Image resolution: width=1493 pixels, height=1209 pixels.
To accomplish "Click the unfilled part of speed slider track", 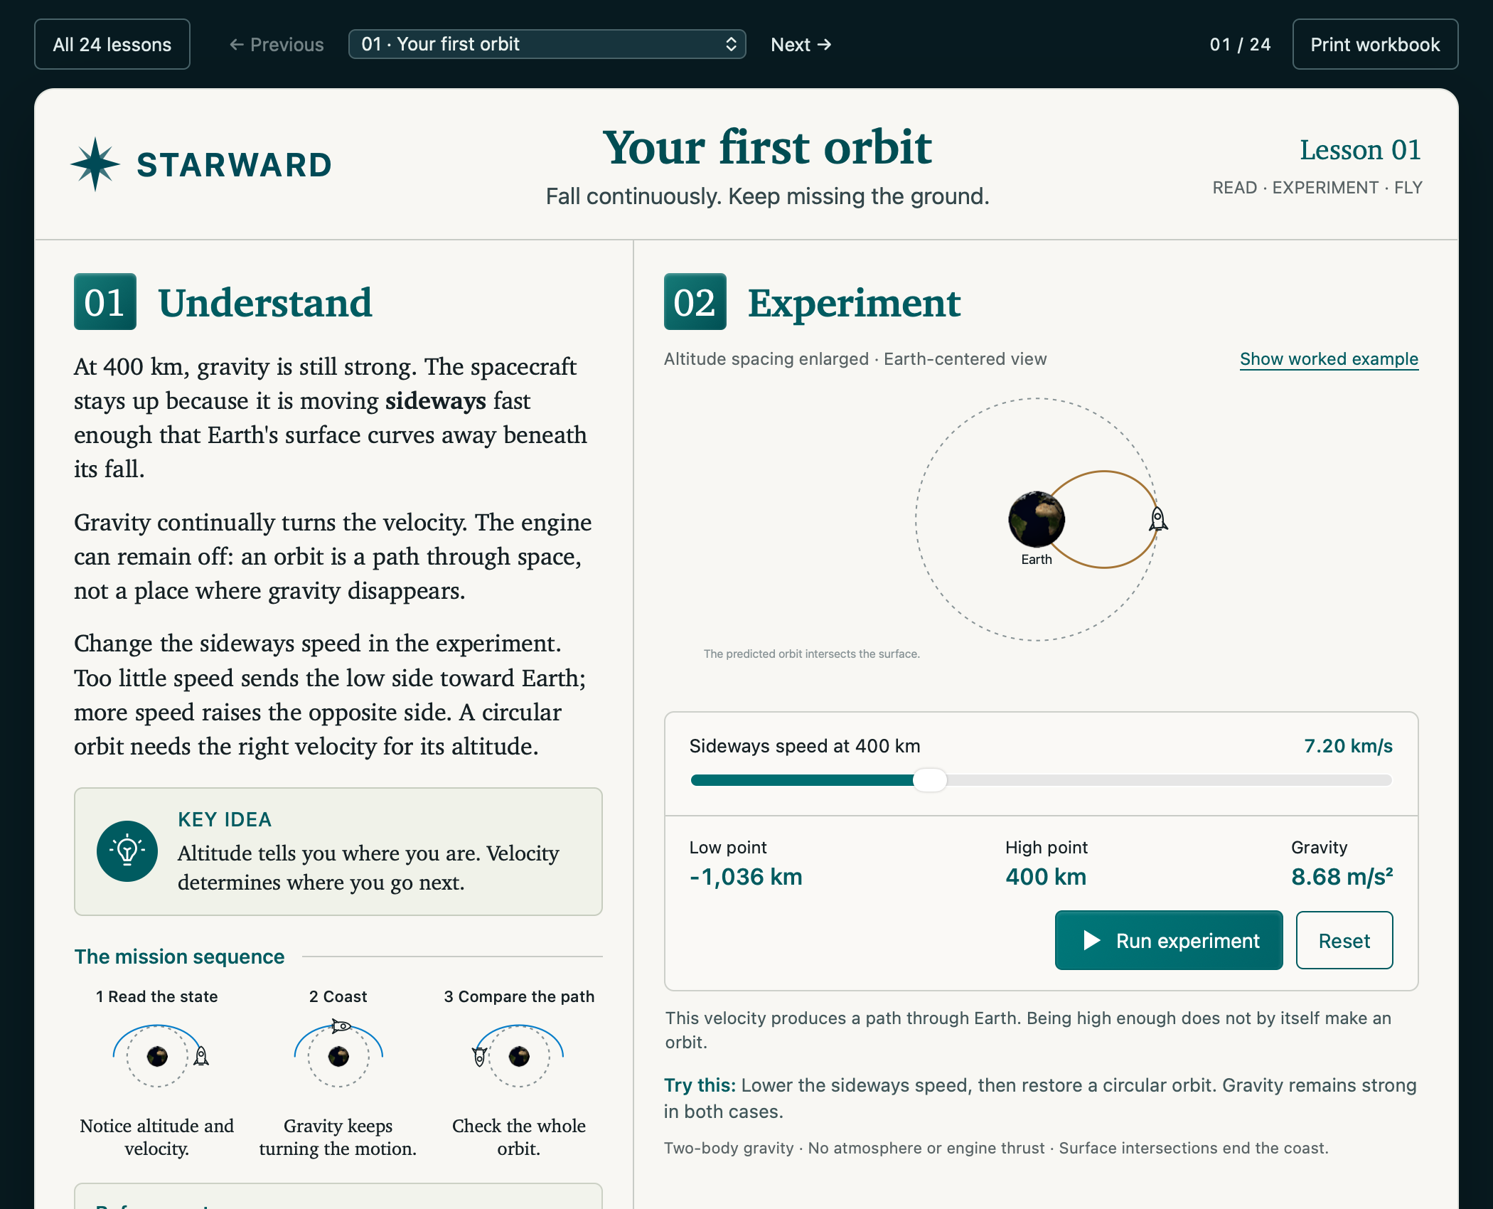I will [1170, 780].
